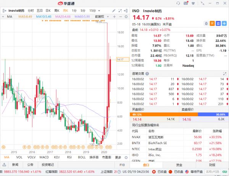Open the 公告 announcements tab
Image resolution: width=229 pixels, height=176 pixels.
pyautogui.click(x=30, y=165)
